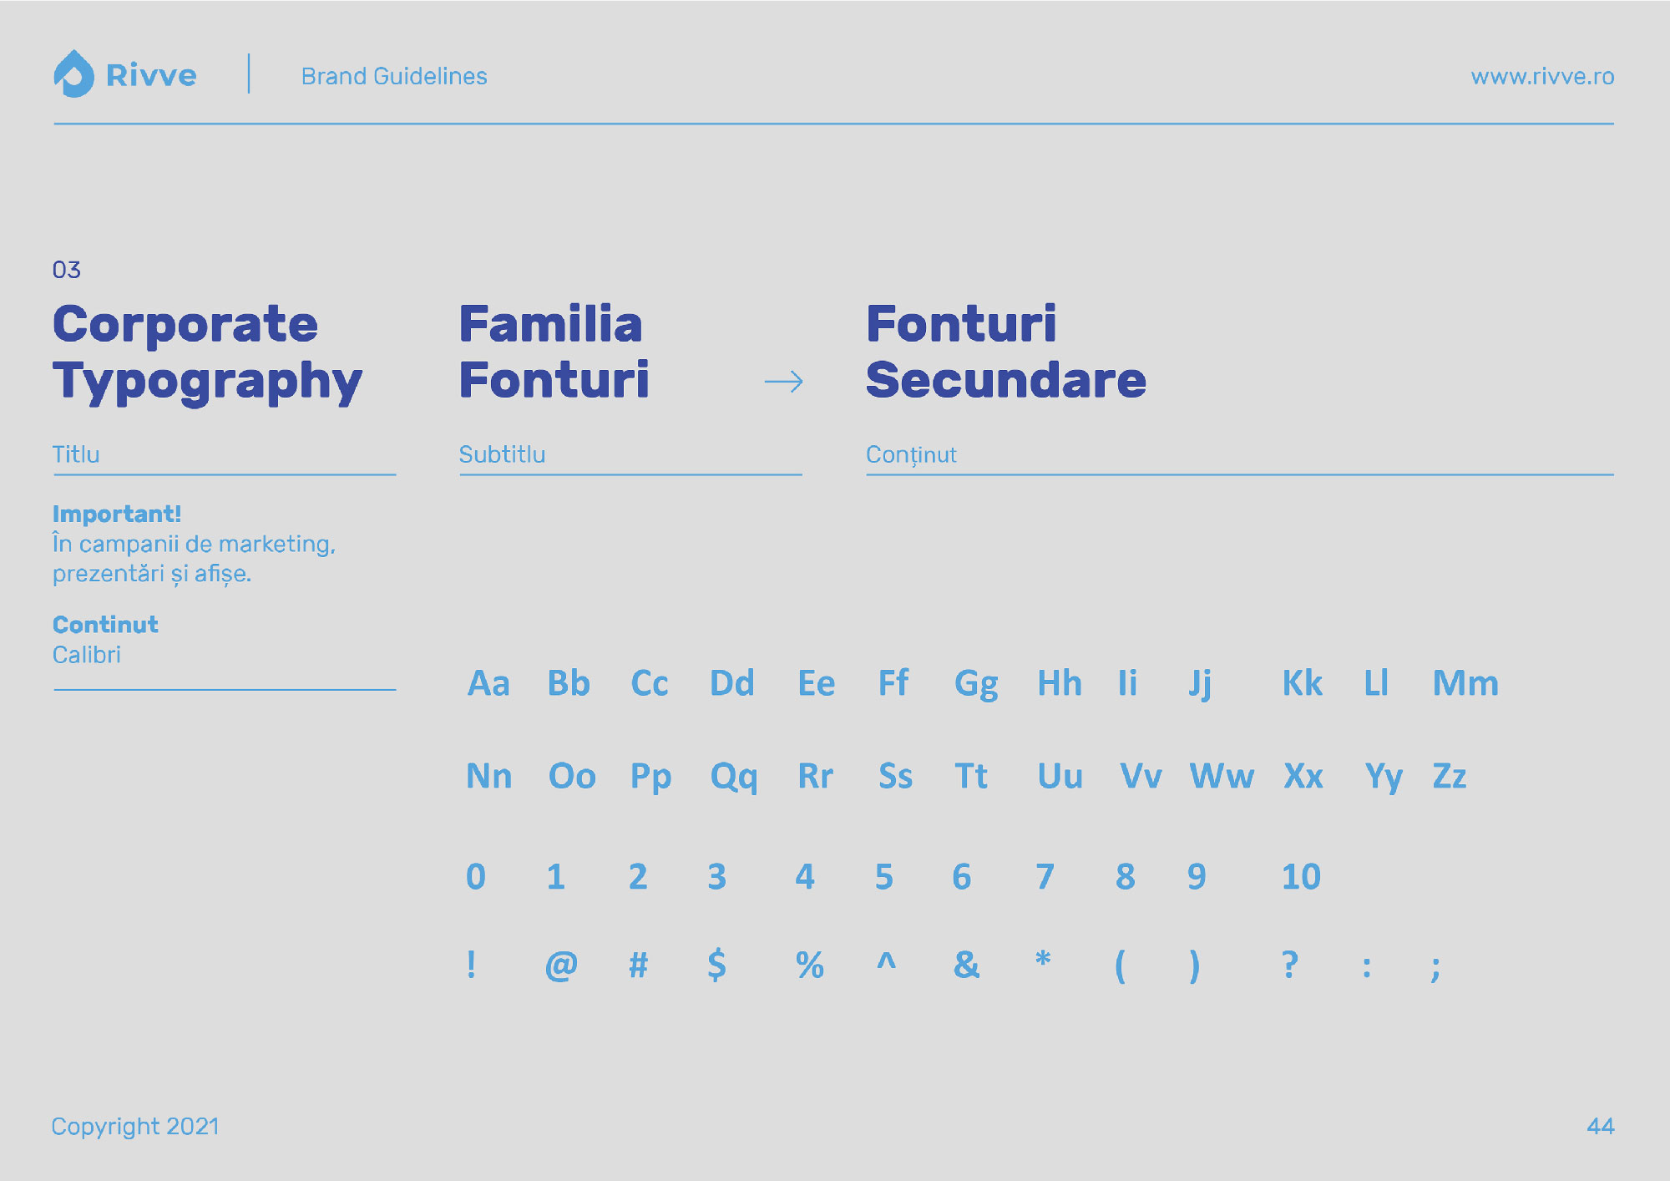Click the Brand Guidelines header text
The image size is (1670, 1181).
[394, 76]
